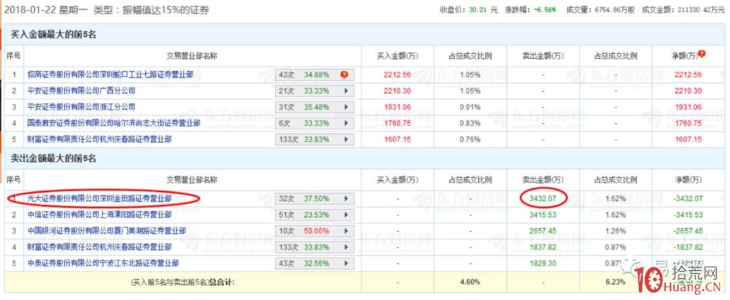Click the 卖出金额最大的前5名 section title
730x300 pixels.
coord(53,159)
